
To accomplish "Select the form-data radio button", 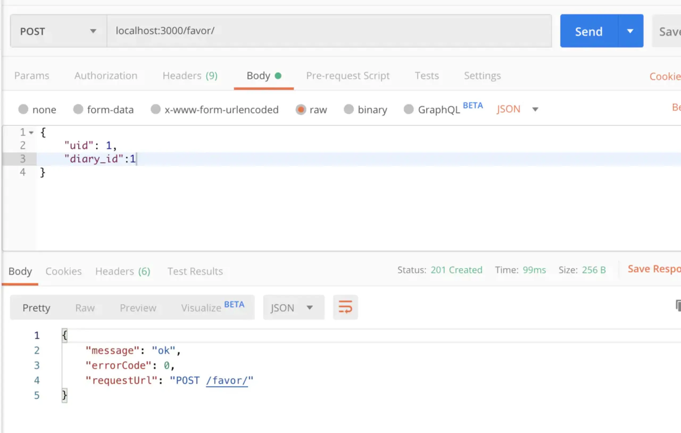I will pyautogui.click(x=78, y=109).
